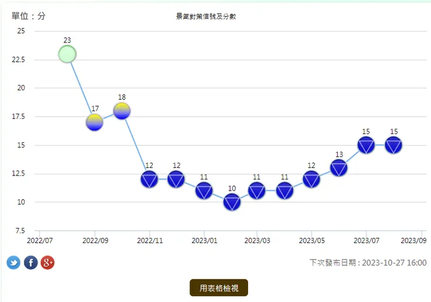Click the x-axis label 2022/11

150,241
